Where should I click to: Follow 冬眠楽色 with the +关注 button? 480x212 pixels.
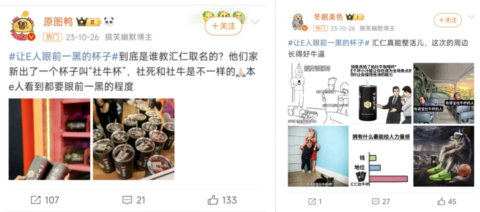448,20
